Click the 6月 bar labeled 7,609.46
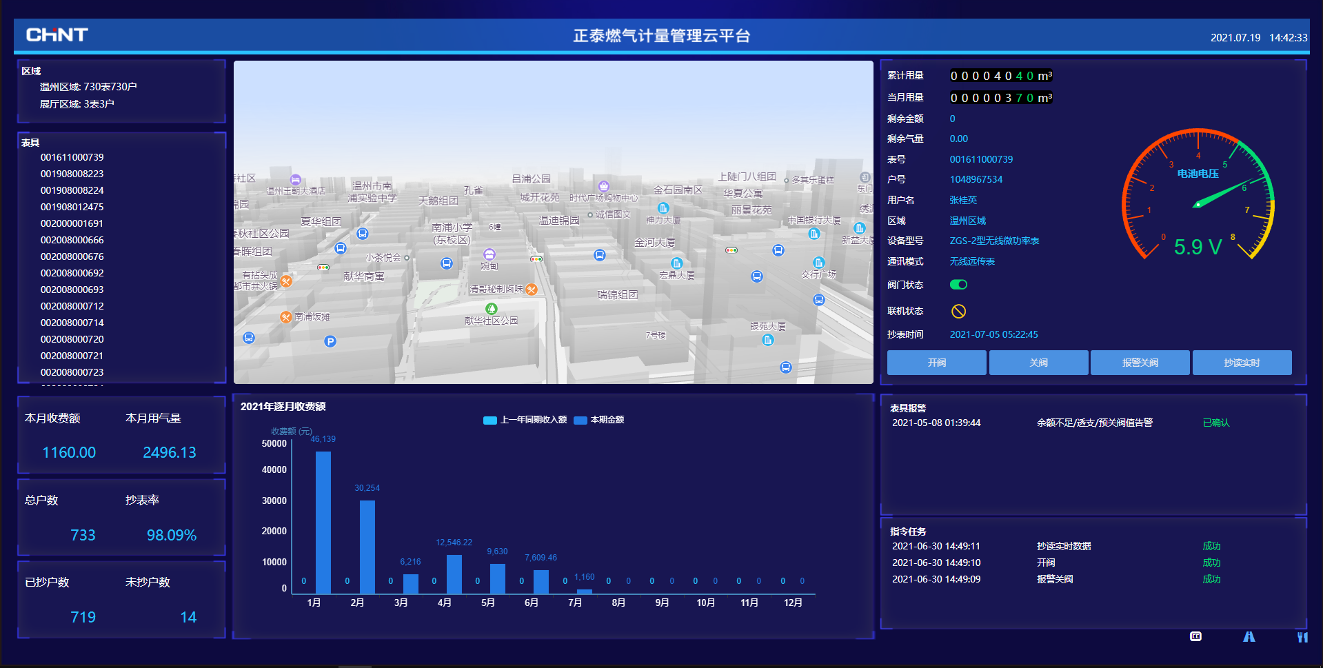The height and width of the screenshot is (668, 1323). pyautogui.click(x=541, y=582)
